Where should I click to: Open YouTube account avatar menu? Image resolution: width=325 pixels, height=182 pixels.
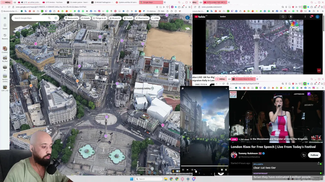click(x=317, y=17)
